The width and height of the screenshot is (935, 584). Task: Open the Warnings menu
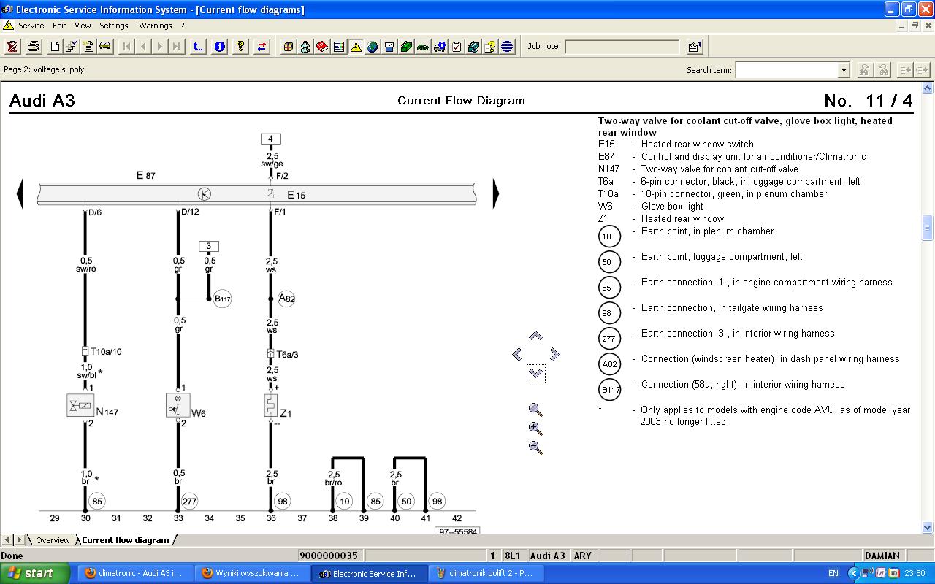[156, 26]
